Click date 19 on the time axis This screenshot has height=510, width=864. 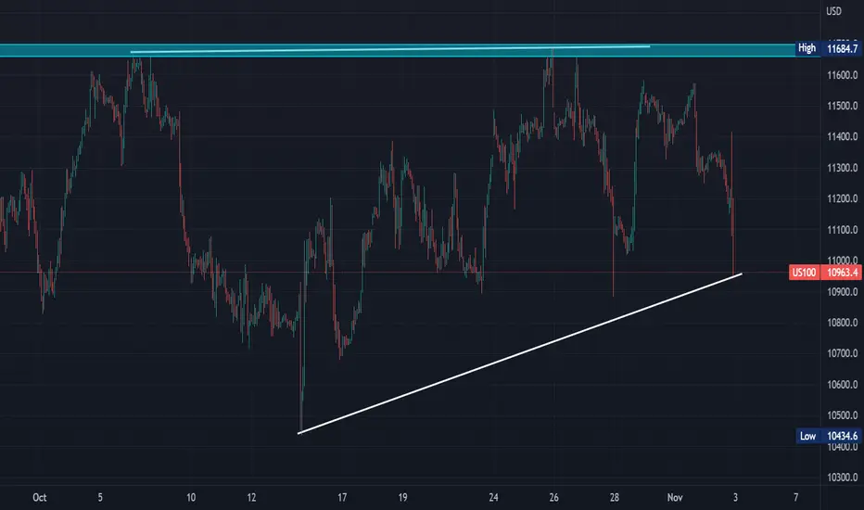402,498
